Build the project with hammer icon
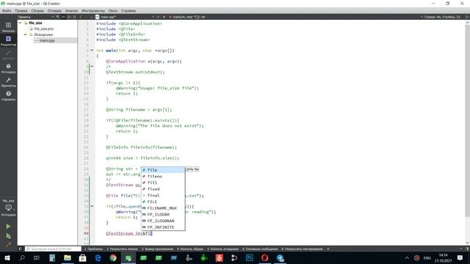 click(x=8, y=244)
